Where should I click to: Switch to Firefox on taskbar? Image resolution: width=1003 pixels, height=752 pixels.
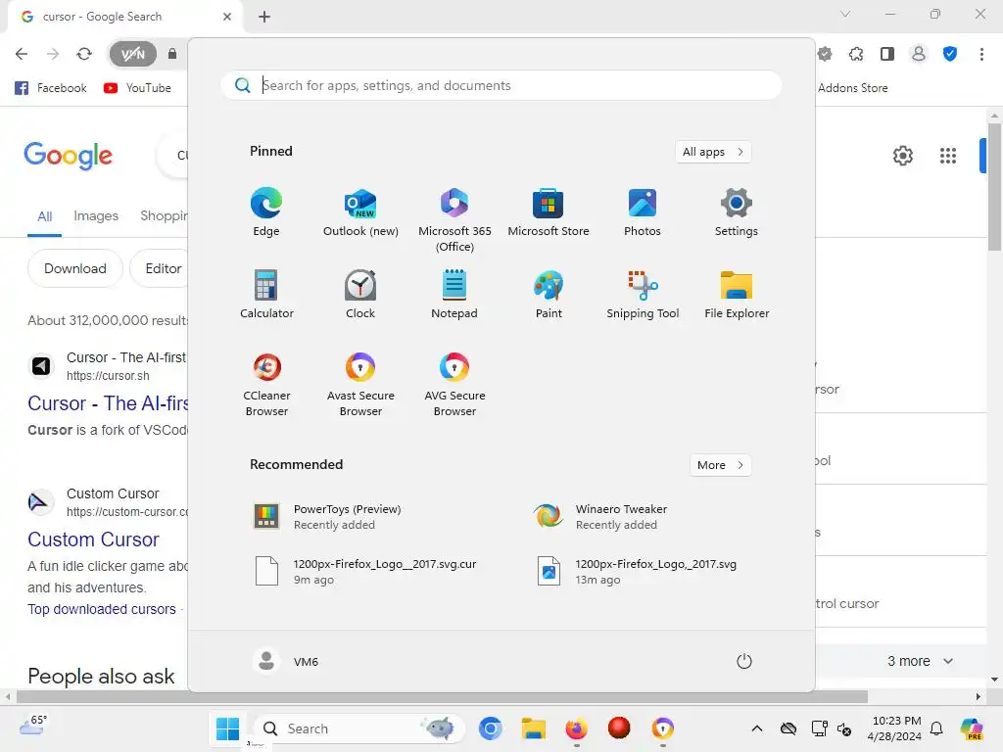pos(576,728)
